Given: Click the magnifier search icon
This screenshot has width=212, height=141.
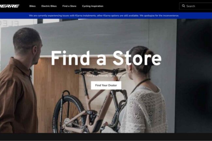Looking at the screenshot, I should (183, 6).
